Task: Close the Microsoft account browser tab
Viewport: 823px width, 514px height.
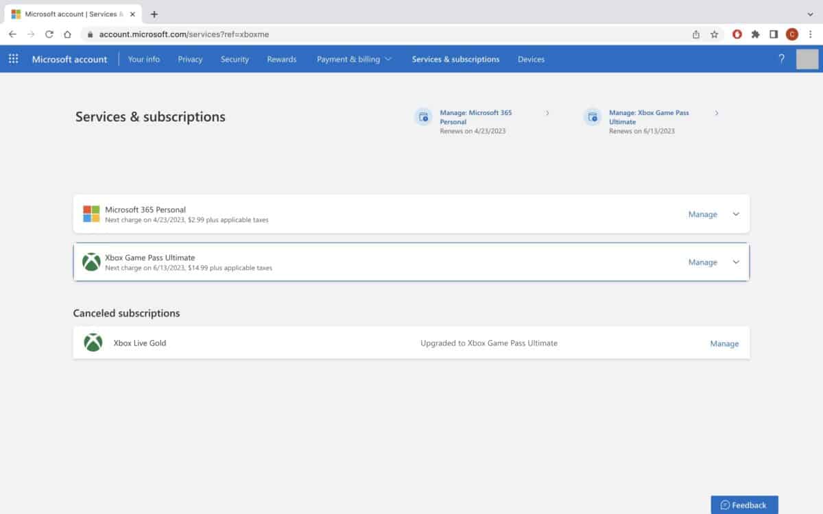Action: tap(132, 14)
